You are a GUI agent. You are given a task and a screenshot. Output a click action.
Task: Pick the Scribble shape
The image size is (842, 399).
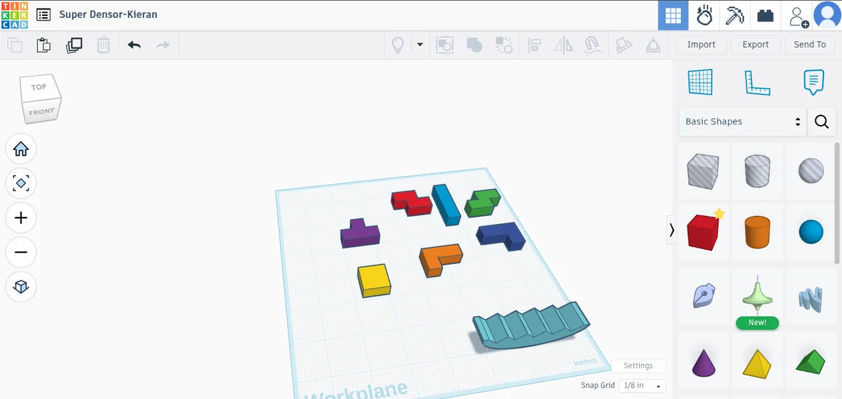[x=703, y=297]
